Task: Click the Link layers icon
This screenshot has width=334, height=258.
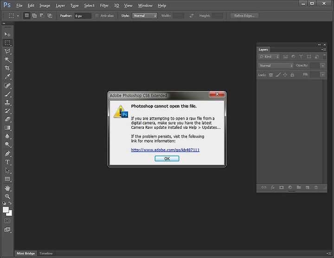Action: [x=264, y=187]
